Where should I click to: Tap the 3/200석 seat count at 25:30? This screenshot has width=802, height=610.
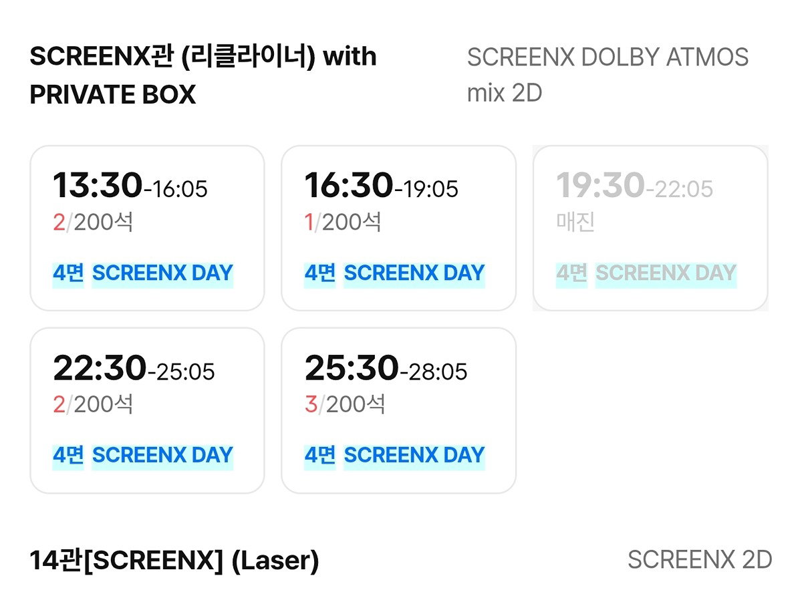tap(345, 404)
